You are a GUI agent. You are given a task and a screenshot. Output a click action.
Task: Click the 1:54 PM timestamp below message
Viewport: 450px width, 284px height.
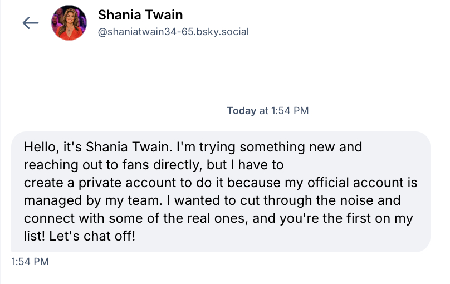pyautogui.click(x=30, y=261)
